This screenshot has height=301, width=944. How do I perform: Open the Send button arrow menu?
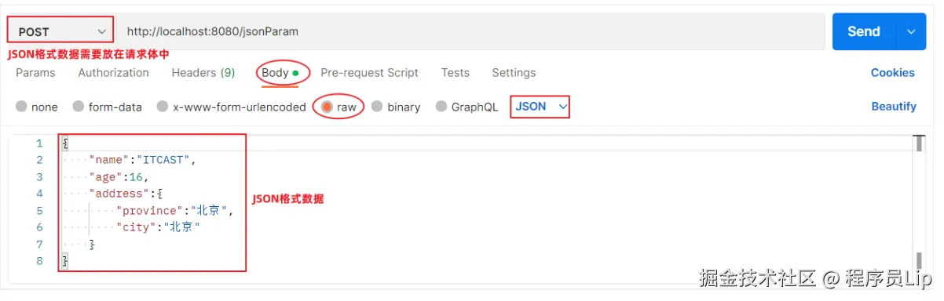point(911,31)
